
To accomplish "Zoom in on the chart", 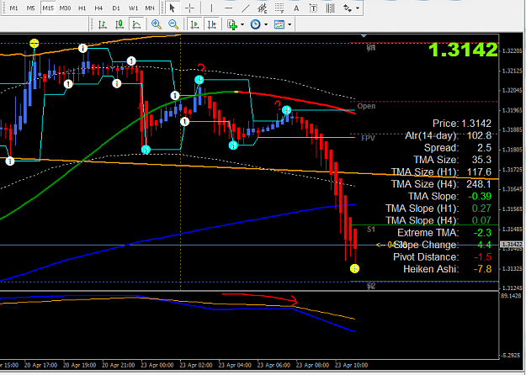I will pyautogui.click(x=157, y=24).
